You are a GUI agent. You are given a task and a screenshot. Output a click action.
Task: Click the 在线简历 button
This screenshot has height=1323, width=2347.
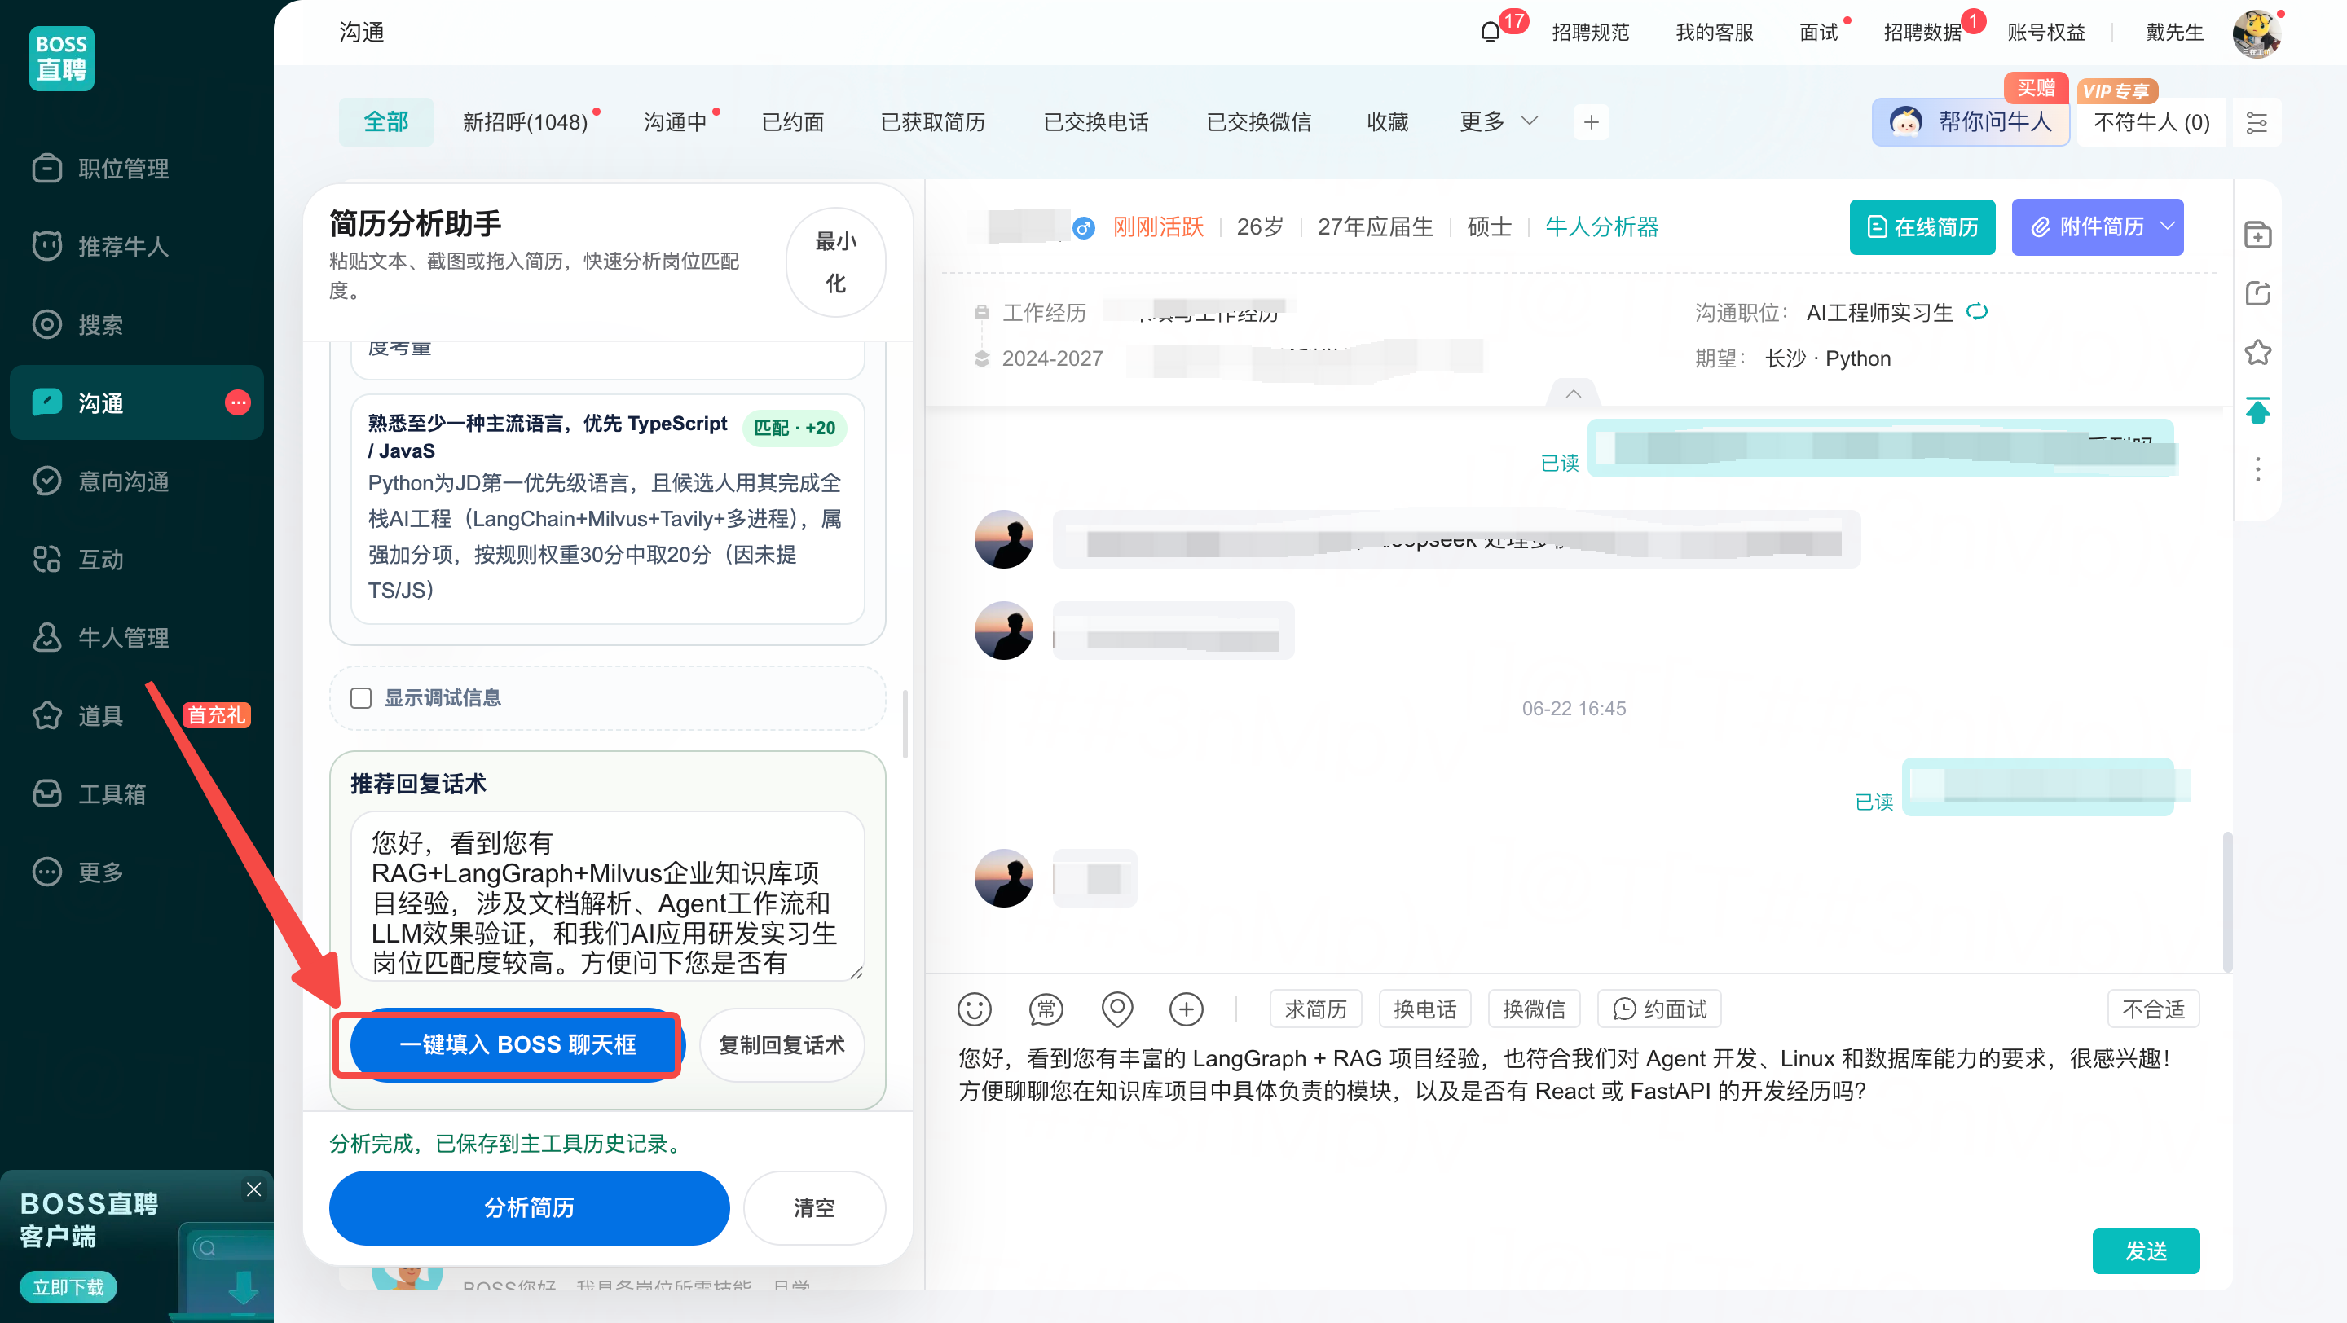pos(1922,226)
